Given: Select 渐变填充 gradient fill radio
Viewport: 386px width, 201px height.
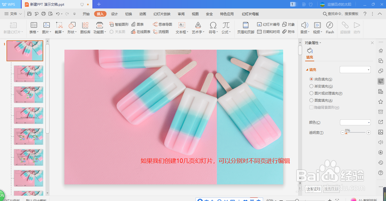Looking at the screenshot, I should coord(311,86).
